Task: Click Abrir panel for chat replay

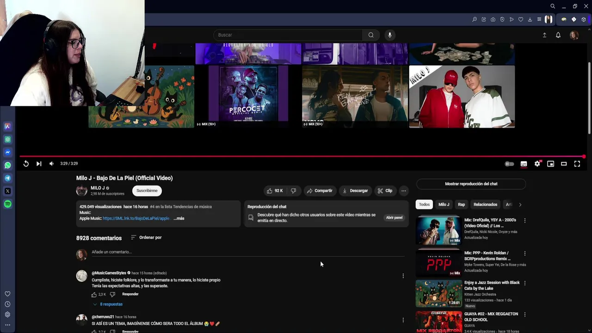Action: click(x=395, y=218)
